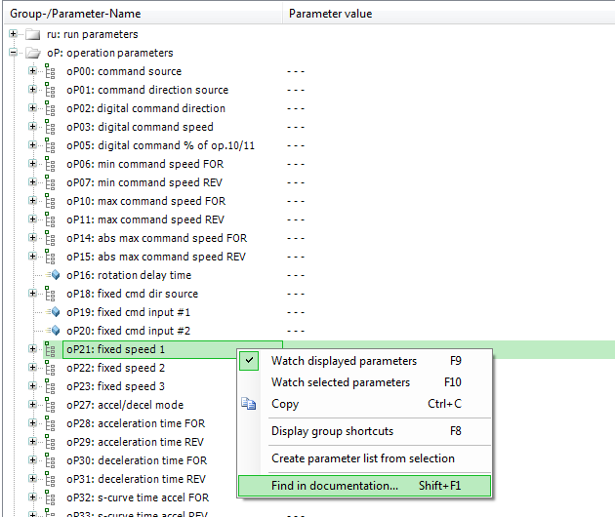Click Display group shortcuts menu item
This screenshot has width=615, height=517.
332,431
